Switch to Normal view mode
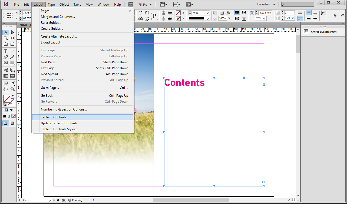 pyautogui.click(x=6, y=123)
